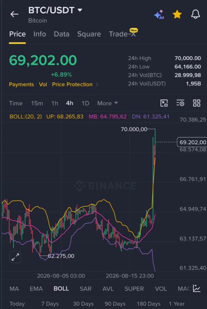Open chart indicator settings icon
207x309 pixels.
pyautogui.click(x=180, y=103)
